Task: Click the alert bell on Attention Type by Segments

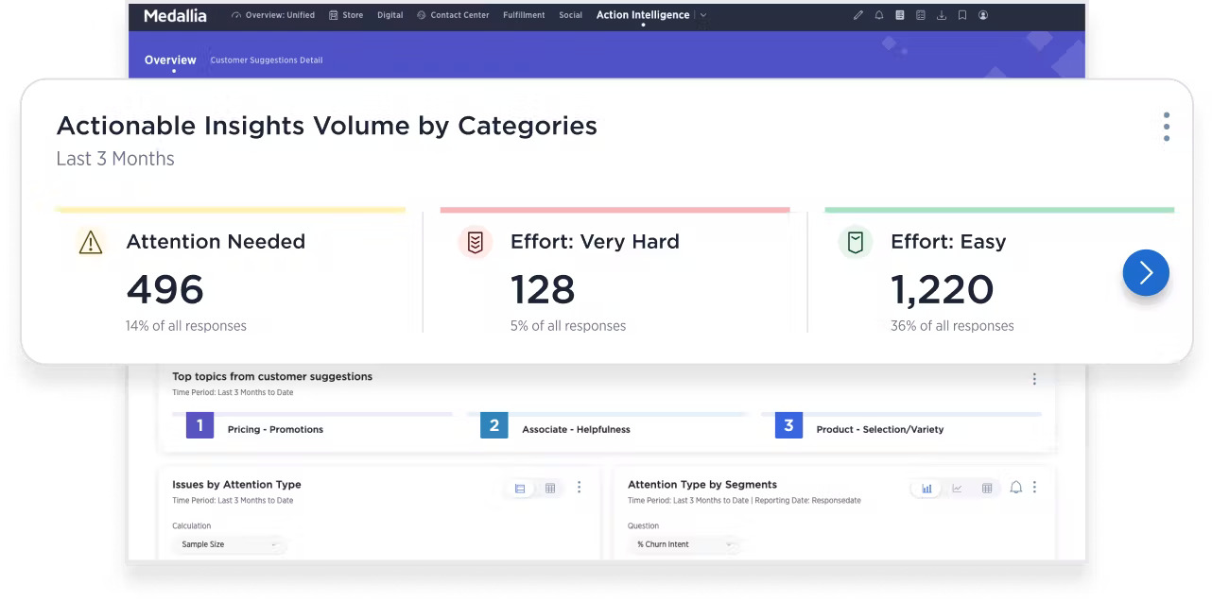Action: pyautogui.click(x=1016, y=488)
